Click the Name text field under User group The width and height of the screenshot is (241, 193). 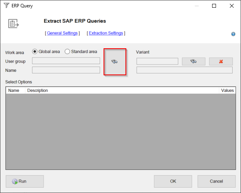[66, 70]
